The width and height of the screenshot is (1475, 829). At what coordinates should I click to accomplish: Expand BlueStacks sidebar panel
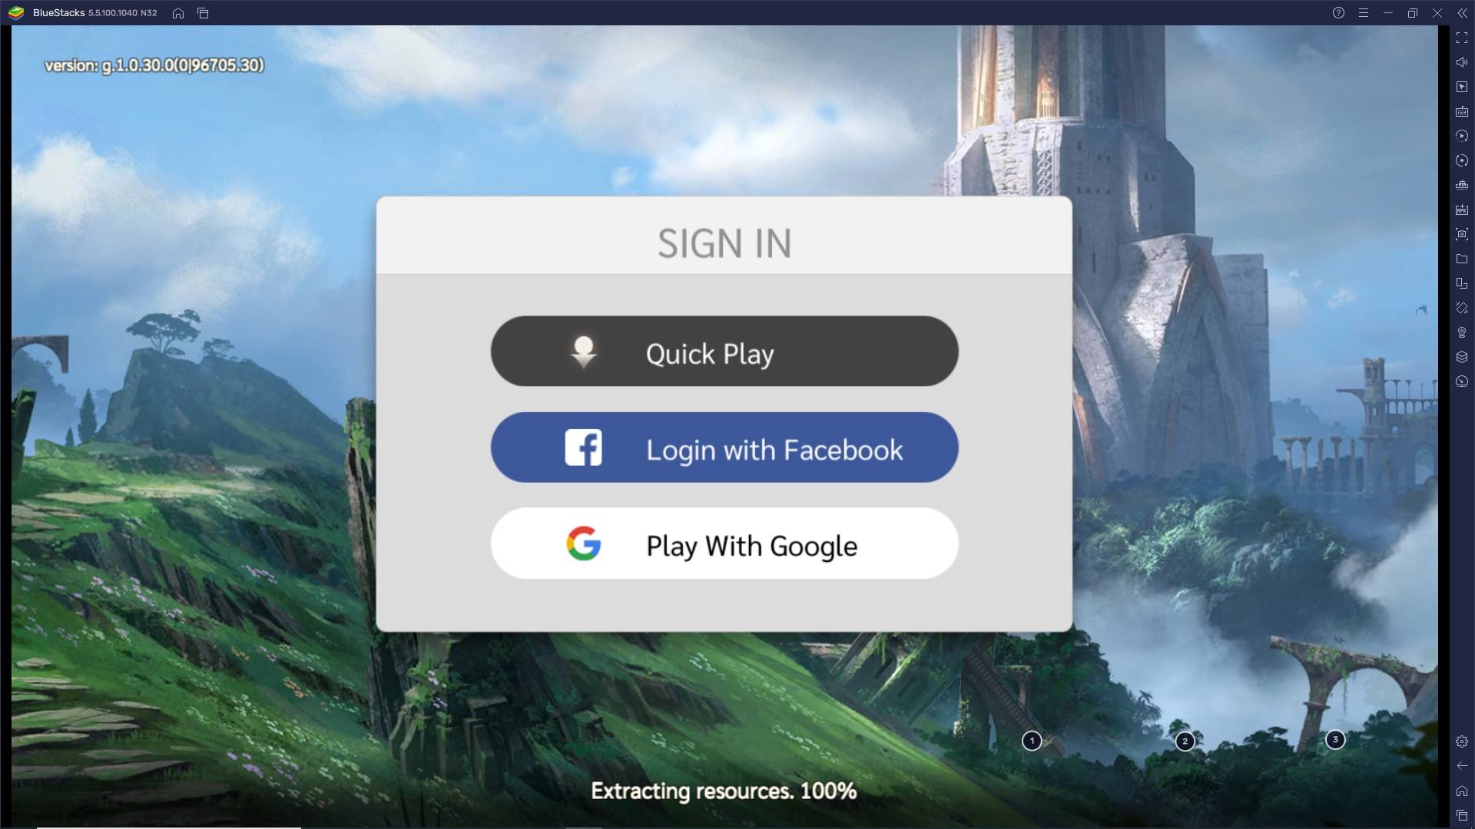coord(1462,12)
